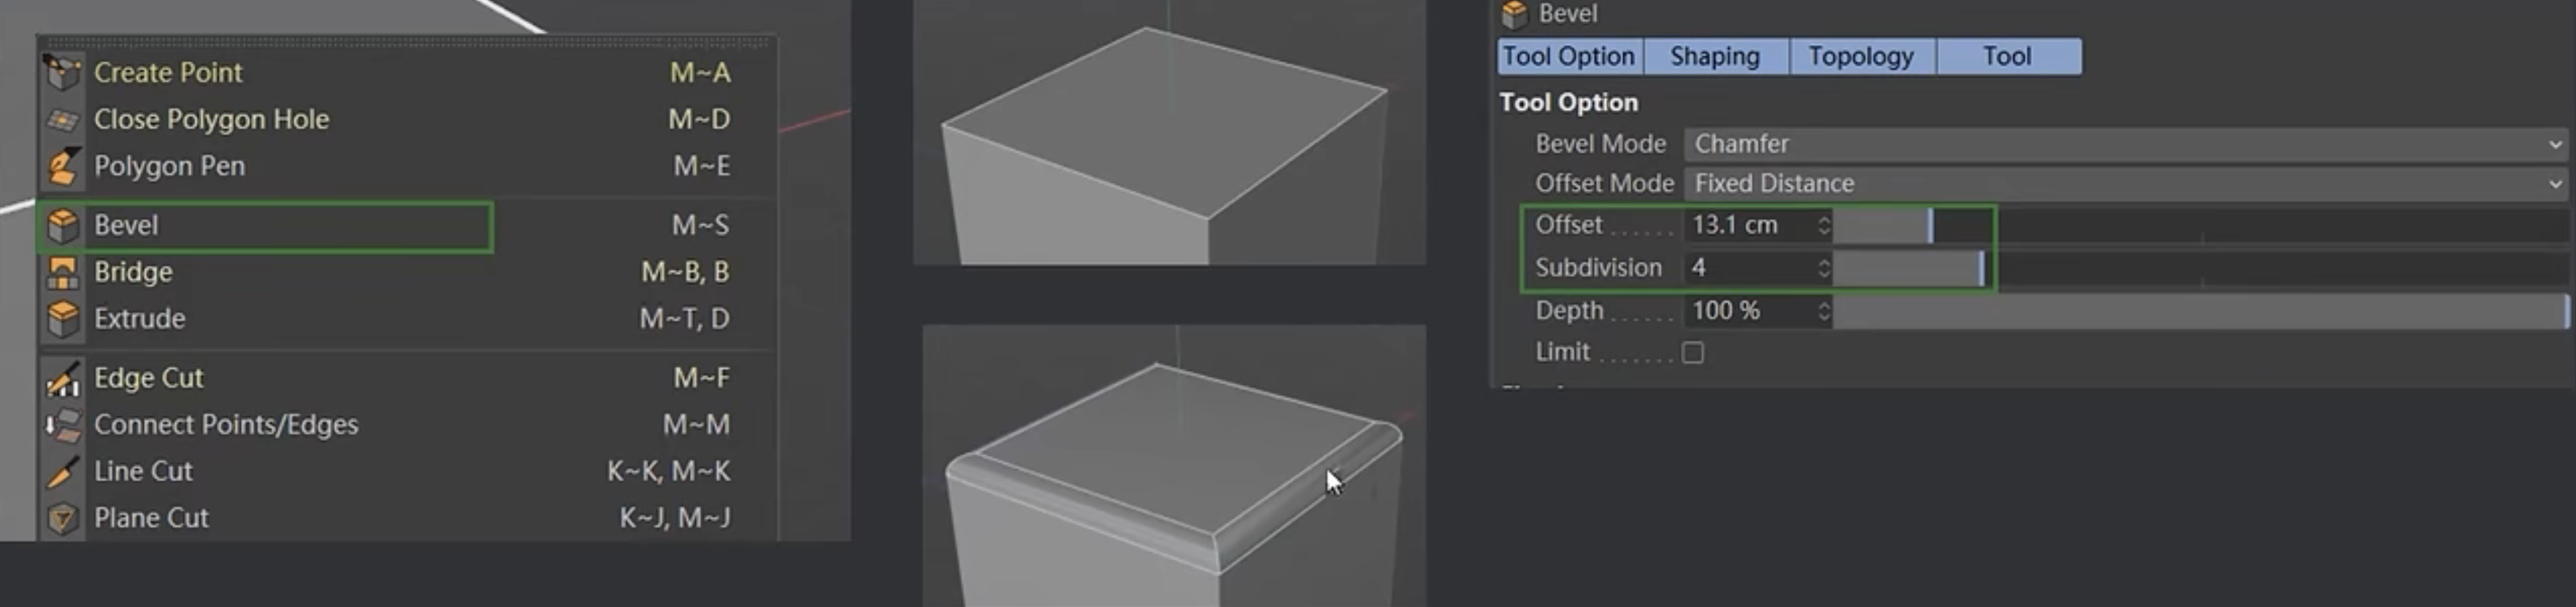
Task: Pick Polygon Pen from the menu
Action: [407, 166]
